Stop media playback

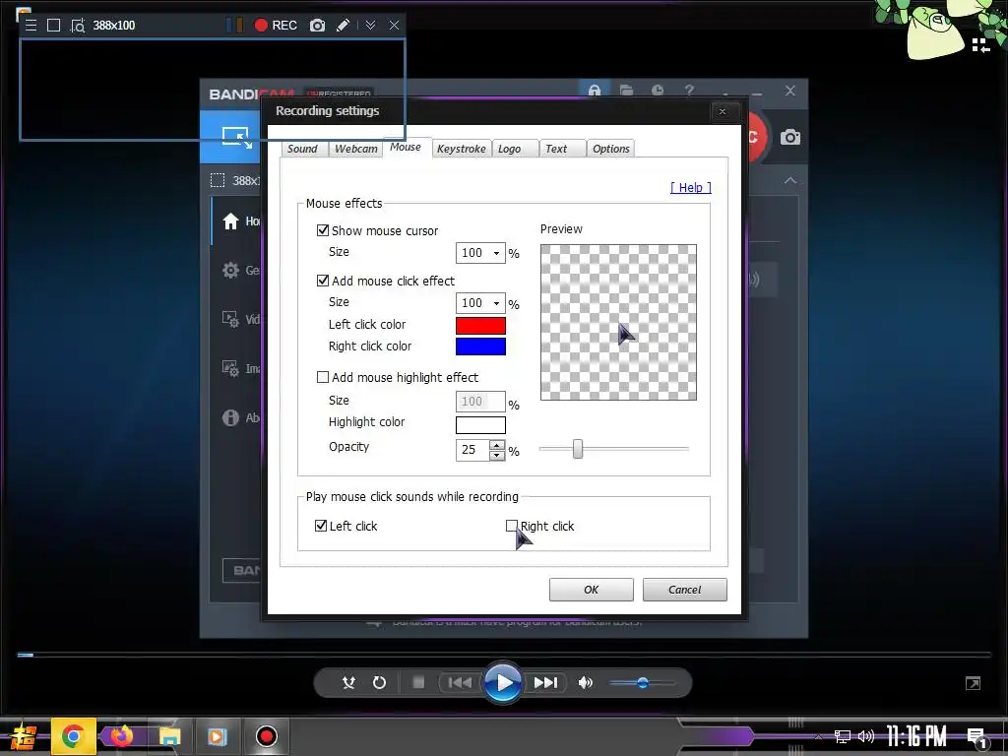tap(418, 683)
